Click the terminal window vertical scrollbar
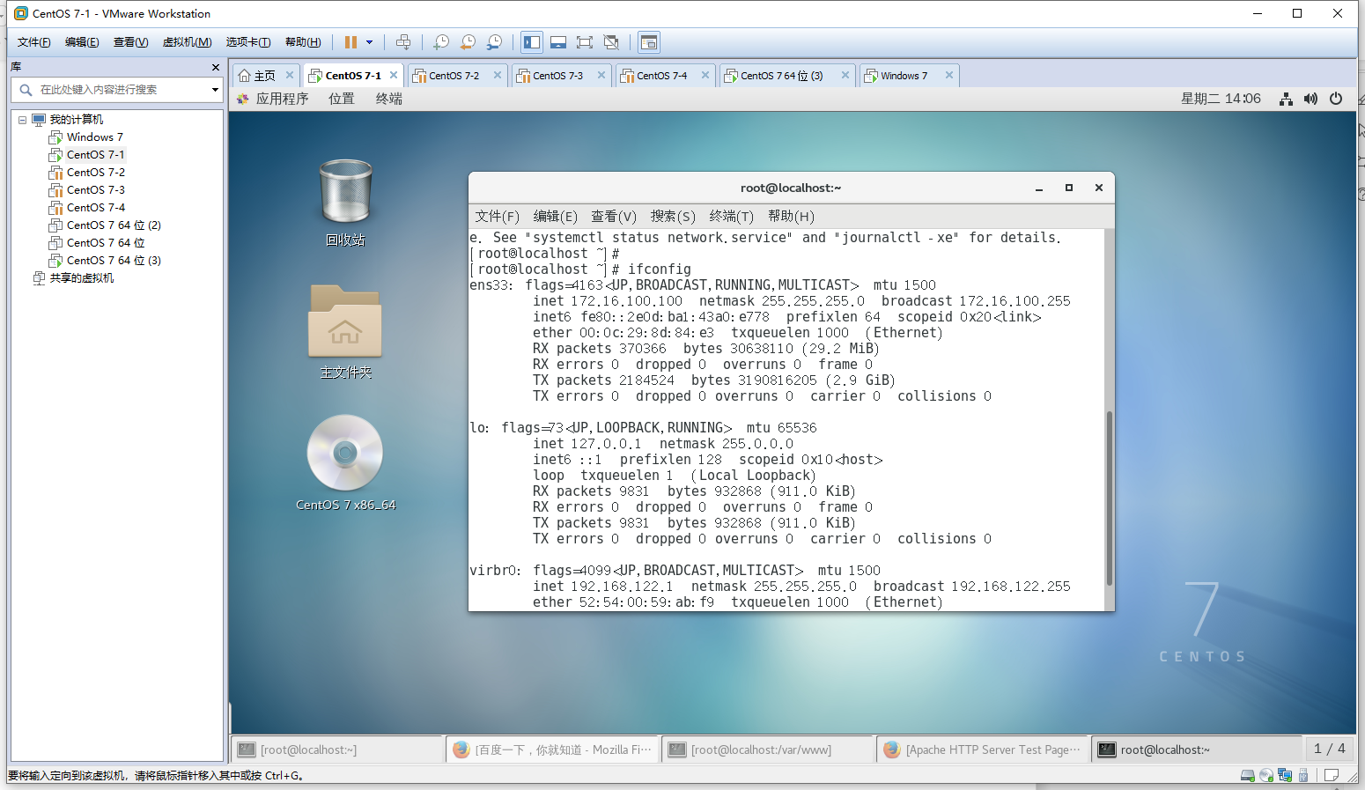Screen dimensions: 1365x790 1110,498
